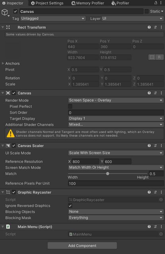The width and height of the screenshot is (165, 254).
Task: Open the Screen Match Mode dropdown
Action: [116, 167]
